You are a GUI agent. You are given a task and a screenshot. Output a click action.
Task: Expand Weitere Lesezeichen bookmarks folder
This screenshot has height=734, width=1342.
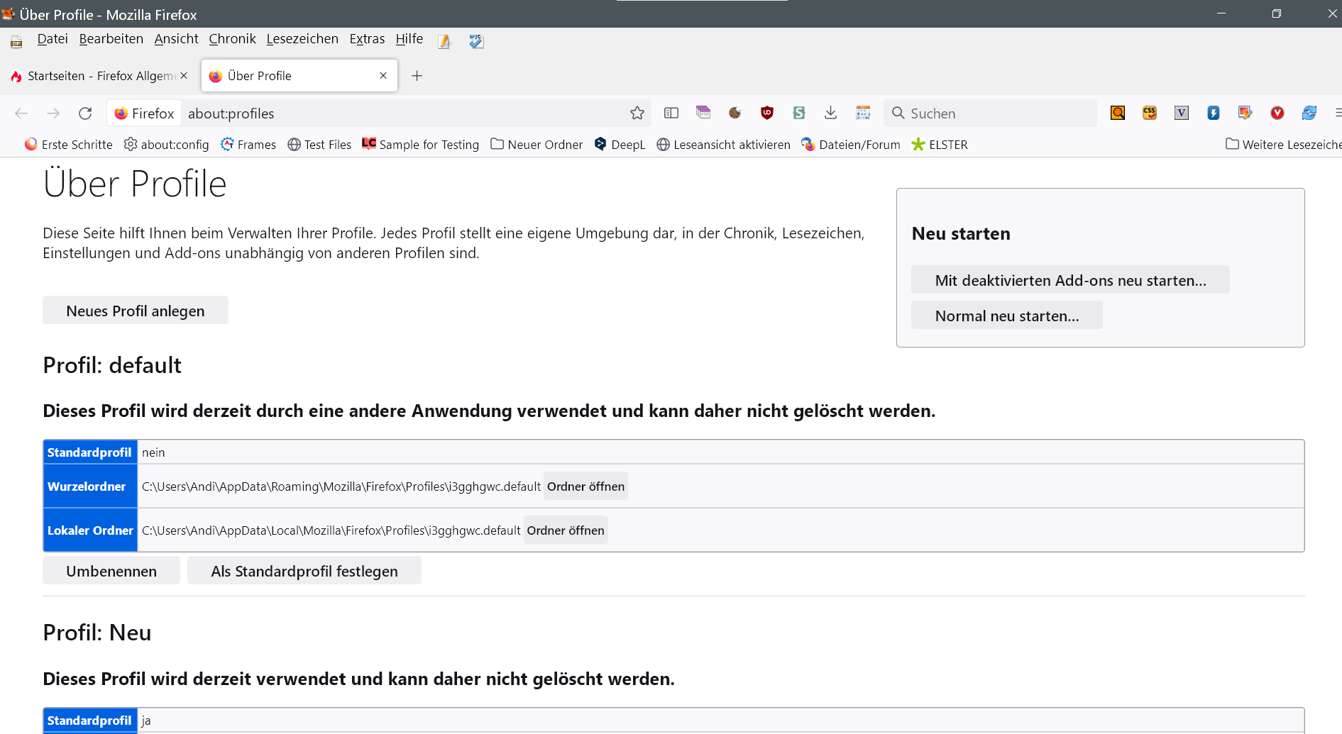[1283, 145]
